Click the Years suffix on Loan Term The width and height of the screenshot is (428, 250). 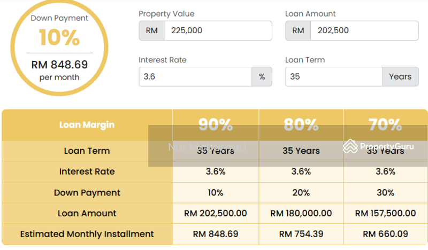400,76
